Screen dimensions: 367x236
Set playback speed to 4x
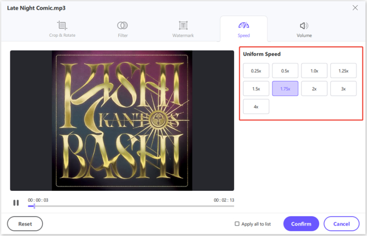point(256,107)
